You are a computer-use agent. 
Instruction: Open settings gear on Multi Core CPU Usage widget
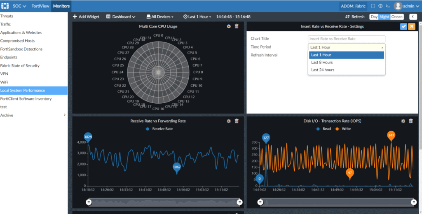229,26
